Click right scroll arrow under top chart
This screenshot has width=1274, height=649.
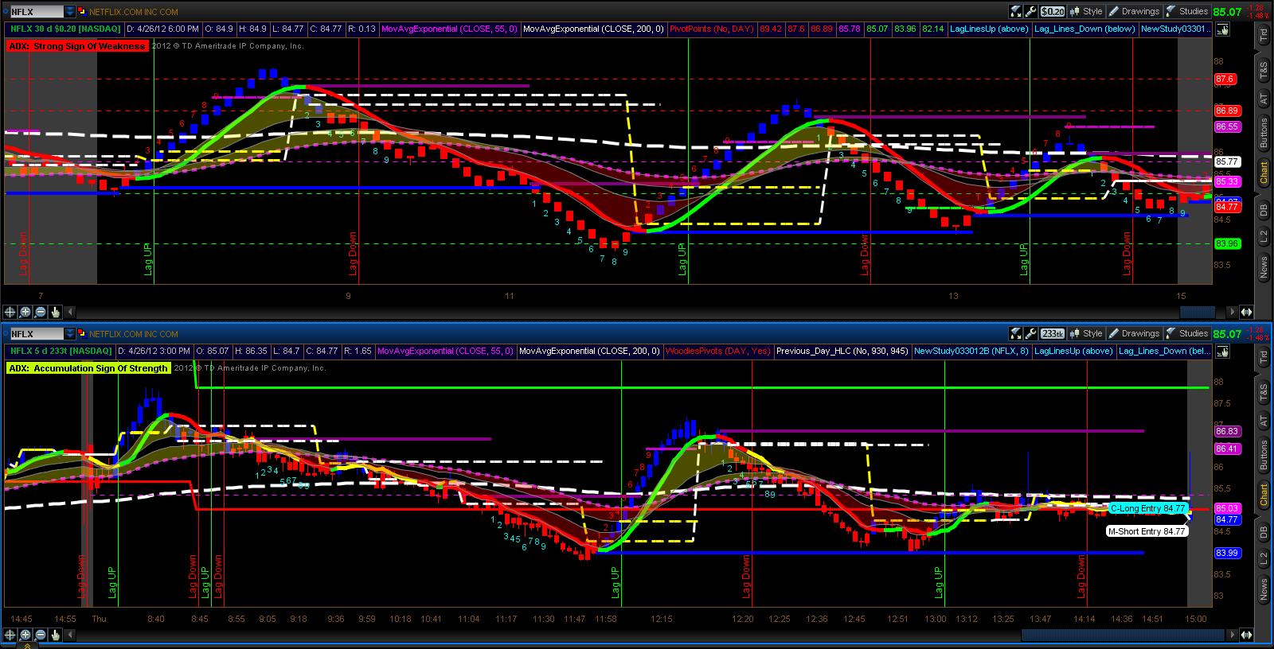pos(1233,313)
